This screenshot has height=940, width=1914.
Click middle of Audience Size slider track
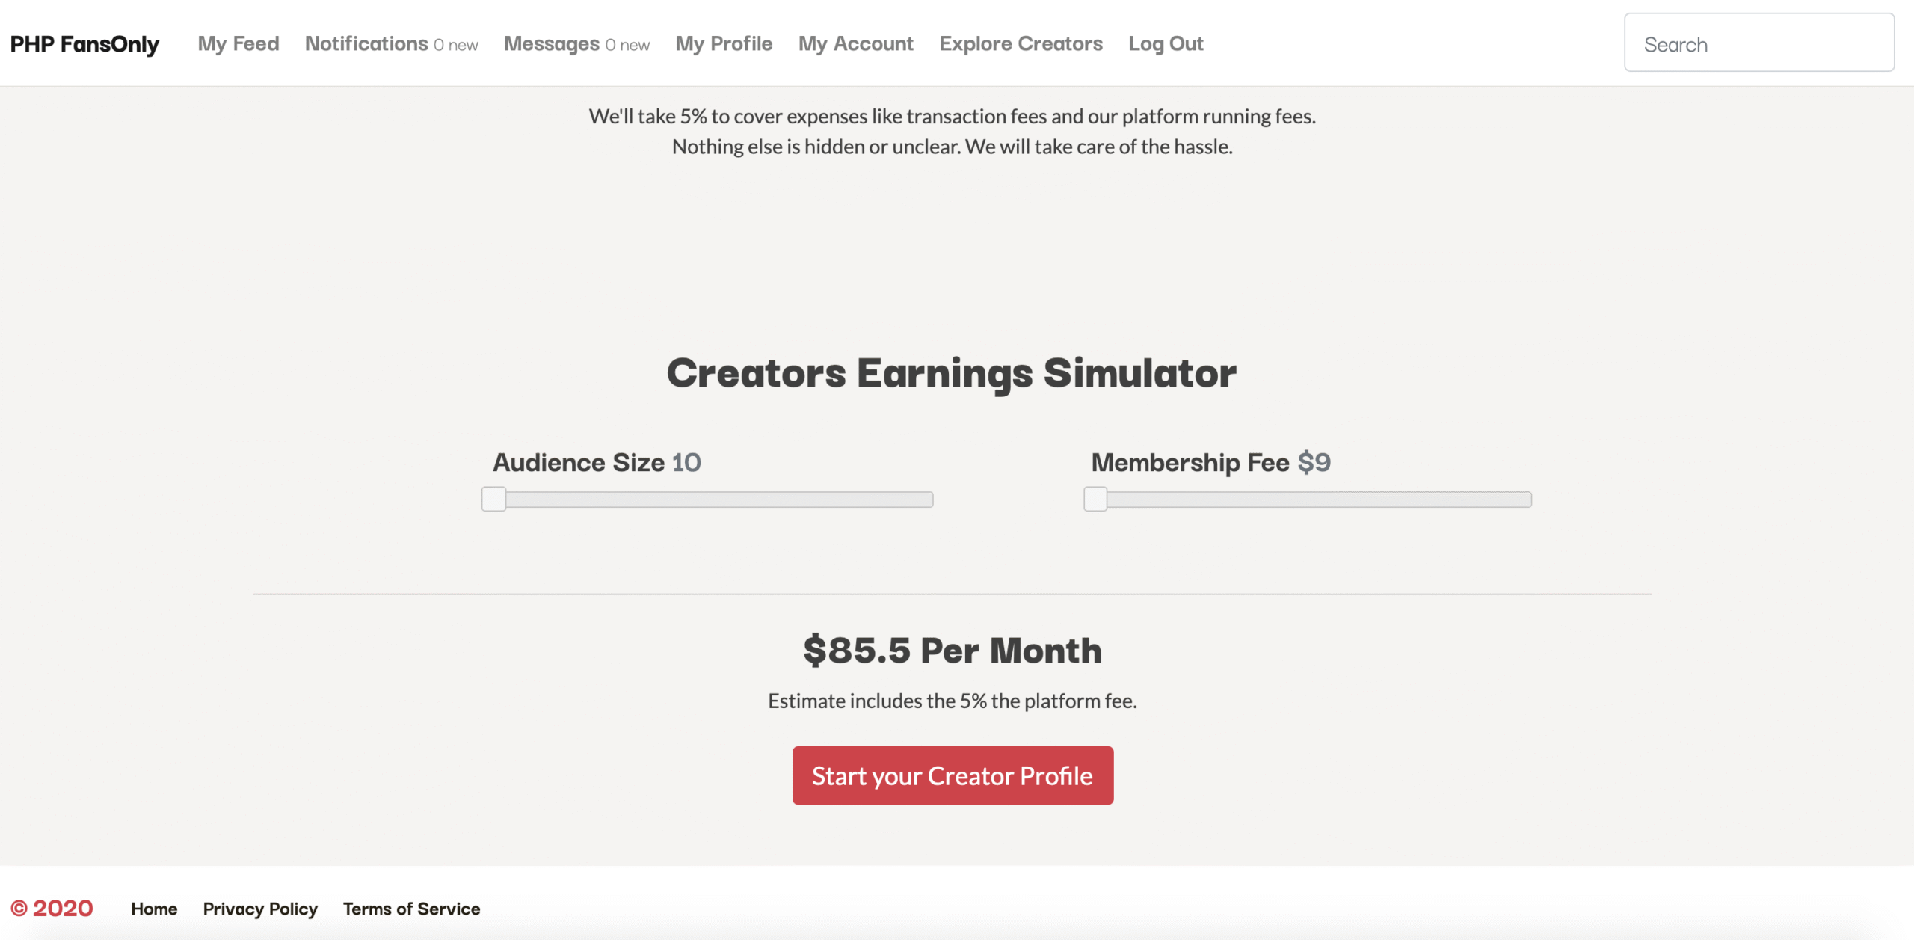[707, 500]
